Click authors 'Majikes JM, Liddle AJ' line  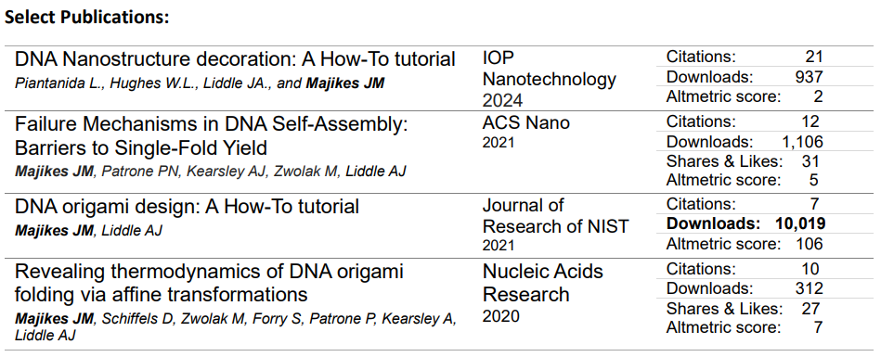88,230
